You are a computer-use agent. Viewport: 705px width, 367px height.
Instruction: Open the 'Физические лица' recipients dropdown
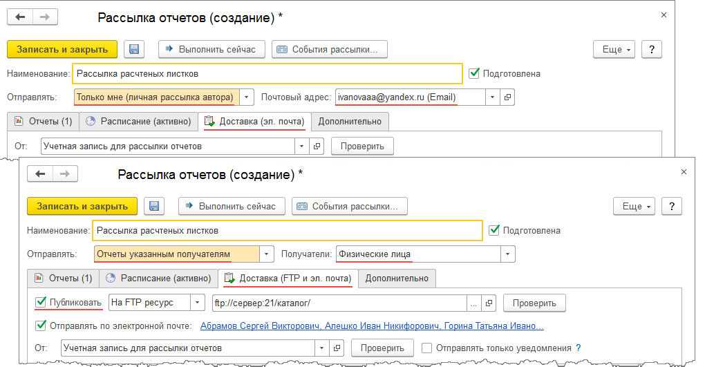[x=509, y=254]
